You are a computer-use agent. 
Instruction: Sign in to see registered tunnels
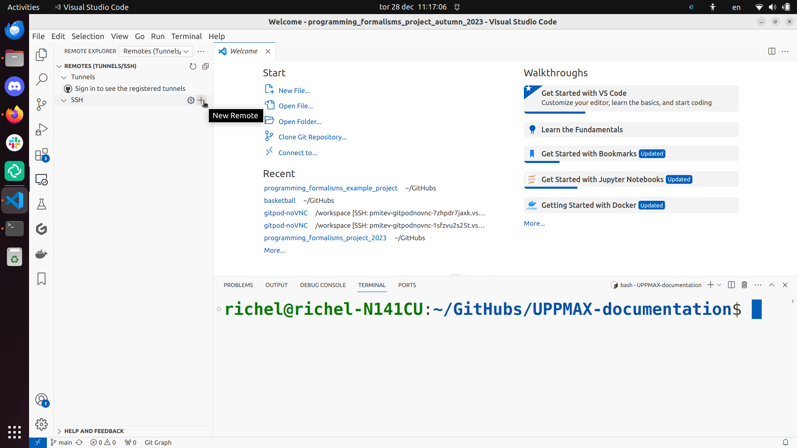130,88
